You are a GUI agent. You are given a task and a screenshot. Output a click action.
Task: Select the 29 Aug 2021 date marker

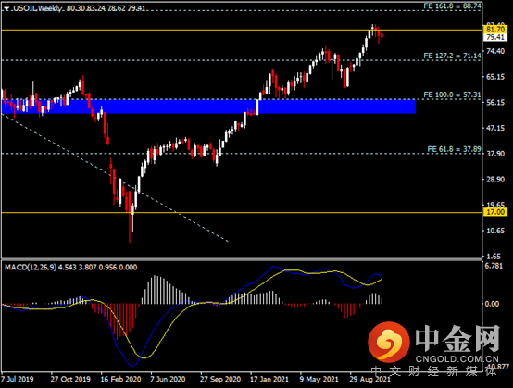pyautogui.click(x=370, y=379)
